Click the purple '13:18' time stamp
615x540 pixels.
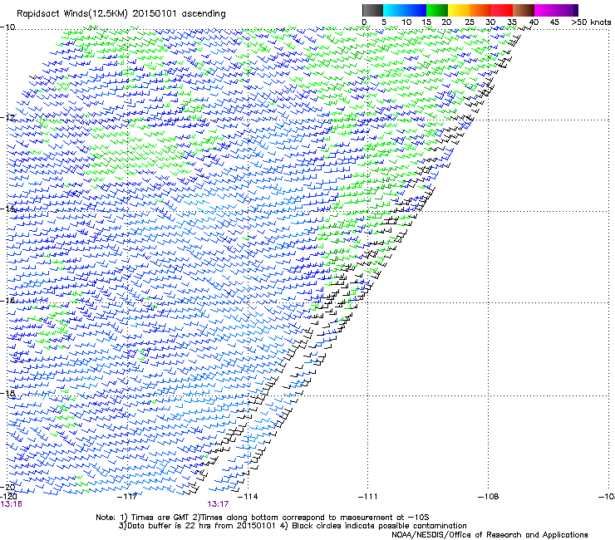click(12, 504)
